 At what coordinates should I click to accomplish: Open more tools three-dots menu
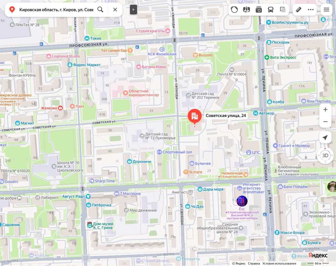click(x=311, y=10)
